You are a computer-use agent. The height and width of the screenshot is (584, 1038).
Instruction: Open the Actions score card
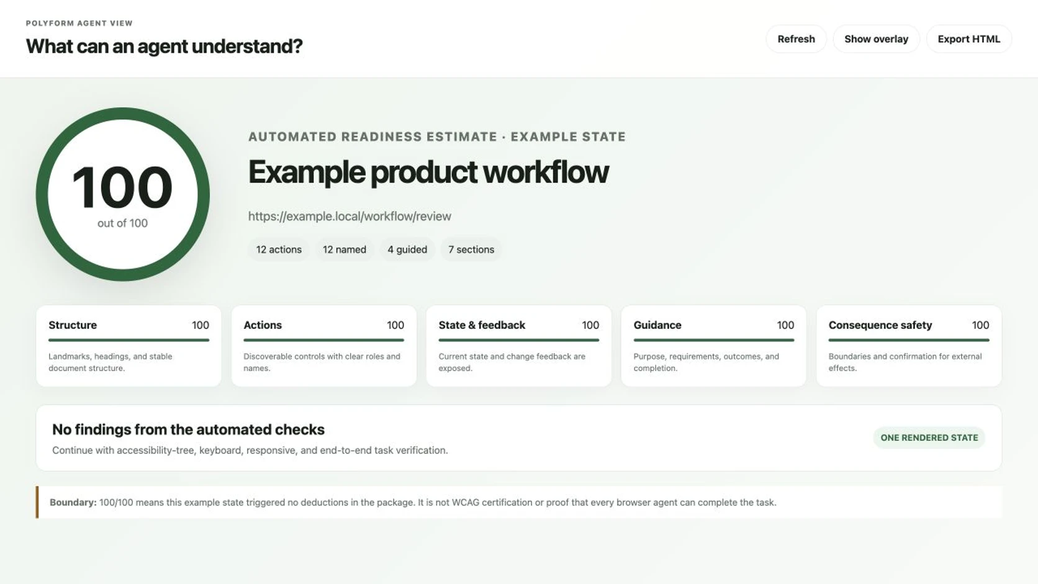(x=323, y=346)
